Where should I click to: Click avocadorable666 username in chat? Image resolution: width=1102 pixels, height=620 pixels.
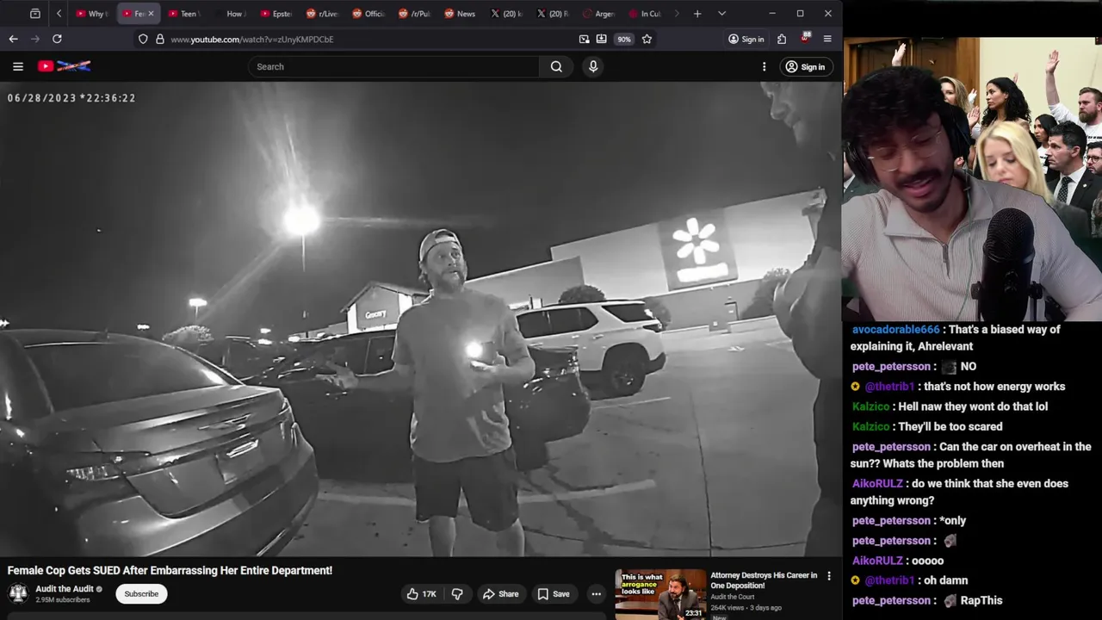point(896,330)
